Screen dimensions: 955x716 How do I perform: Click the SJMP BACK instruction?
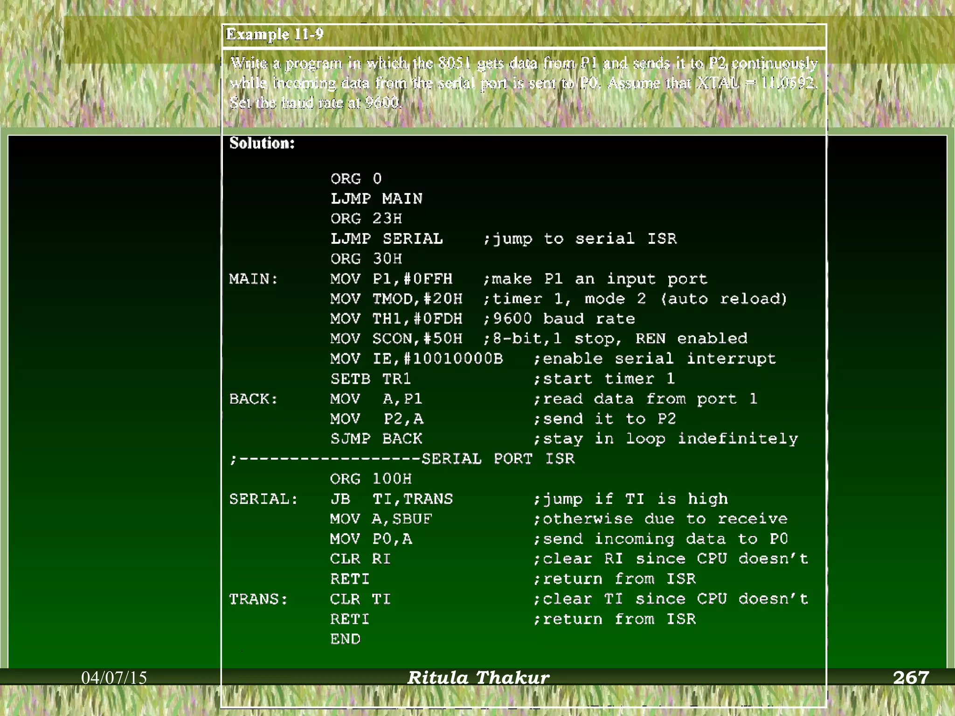click(376, 439)
